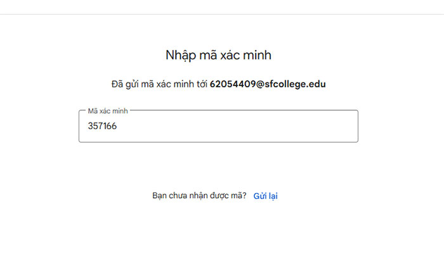The image size is (444, 257).
Task: Click the "sfcollege.edu" domain in bold email
Action: [296, 84]
